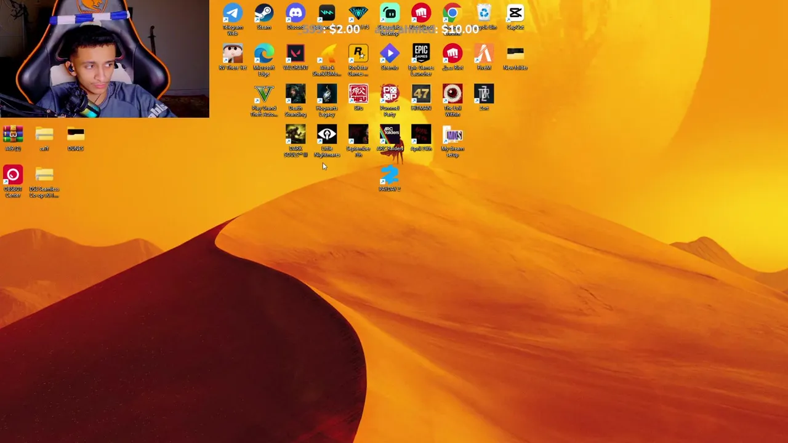Launch VALORANT from the desktop
Viewport: 788px width, 443px height.
(295, 57)
